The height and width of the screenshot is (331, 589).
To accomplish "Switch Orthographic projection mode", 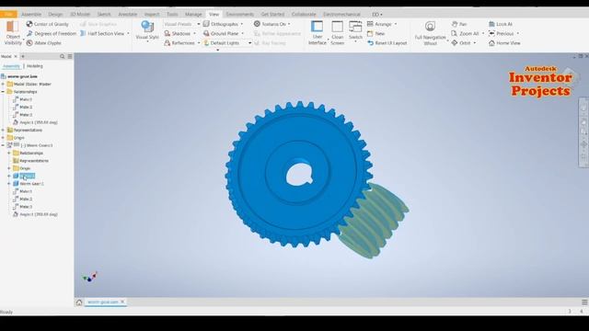I will (221, 24).
